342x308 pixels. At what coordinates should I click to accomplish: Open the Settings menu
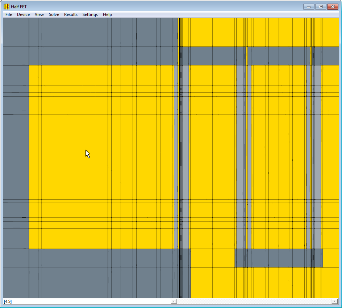[90, 14]
